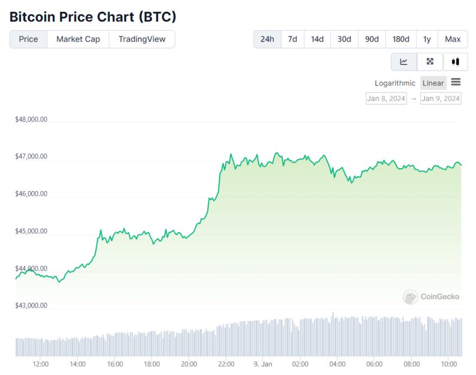Click the volume bar above 22:00

pos(226,340)
